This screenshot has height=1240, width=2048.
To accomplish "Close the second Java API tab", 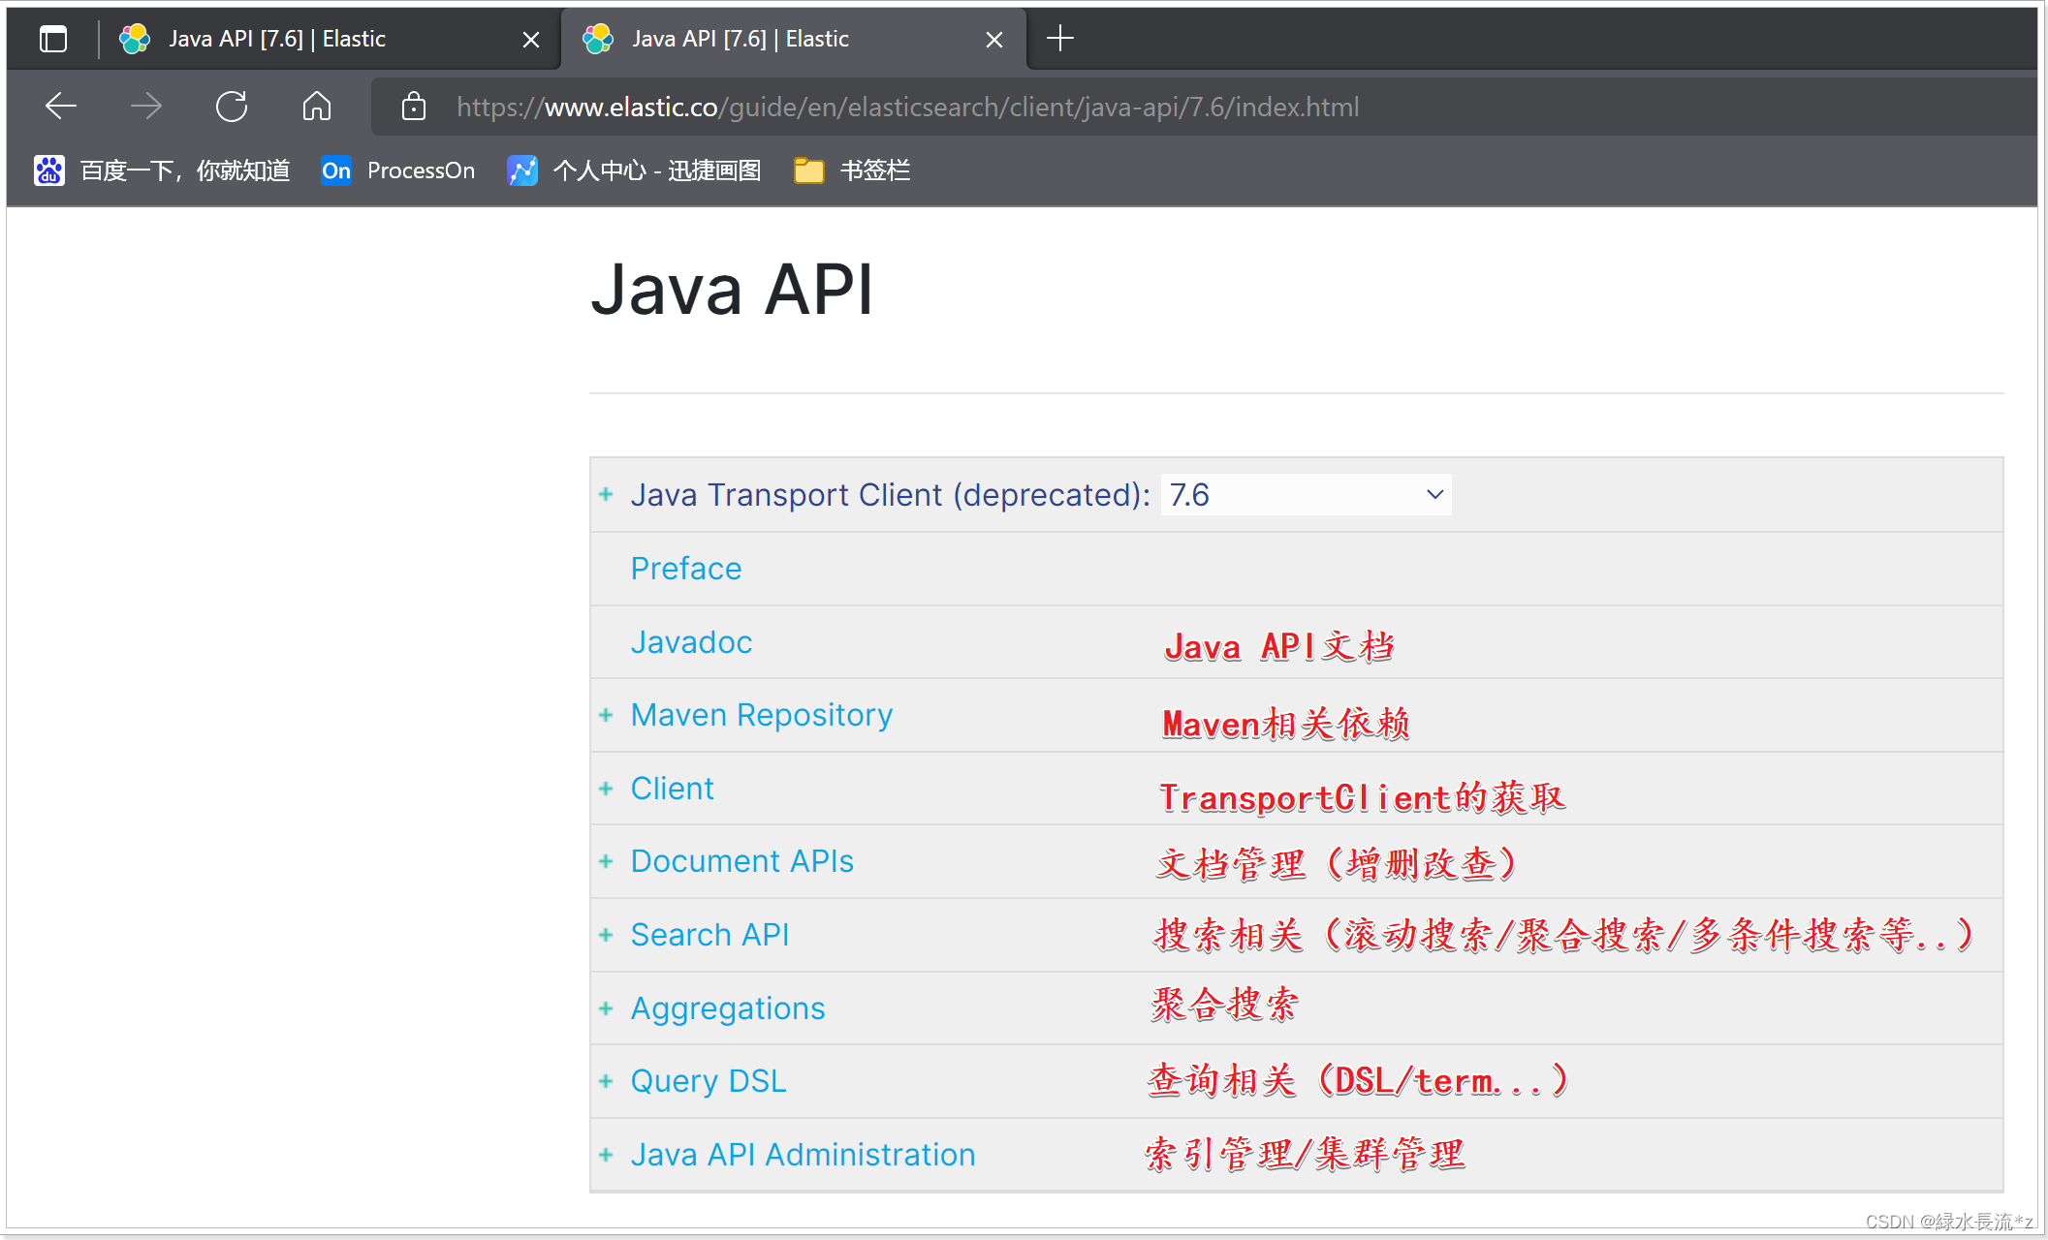I will [x=994, y=40].
